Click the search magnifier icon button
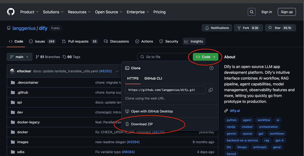Screen dimensions: 304x156 [x=252, y=12]
